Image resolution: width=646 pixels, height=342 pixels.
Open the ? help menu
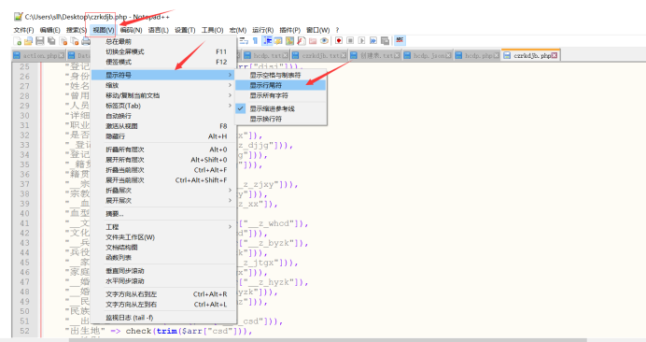click(337, 30)
